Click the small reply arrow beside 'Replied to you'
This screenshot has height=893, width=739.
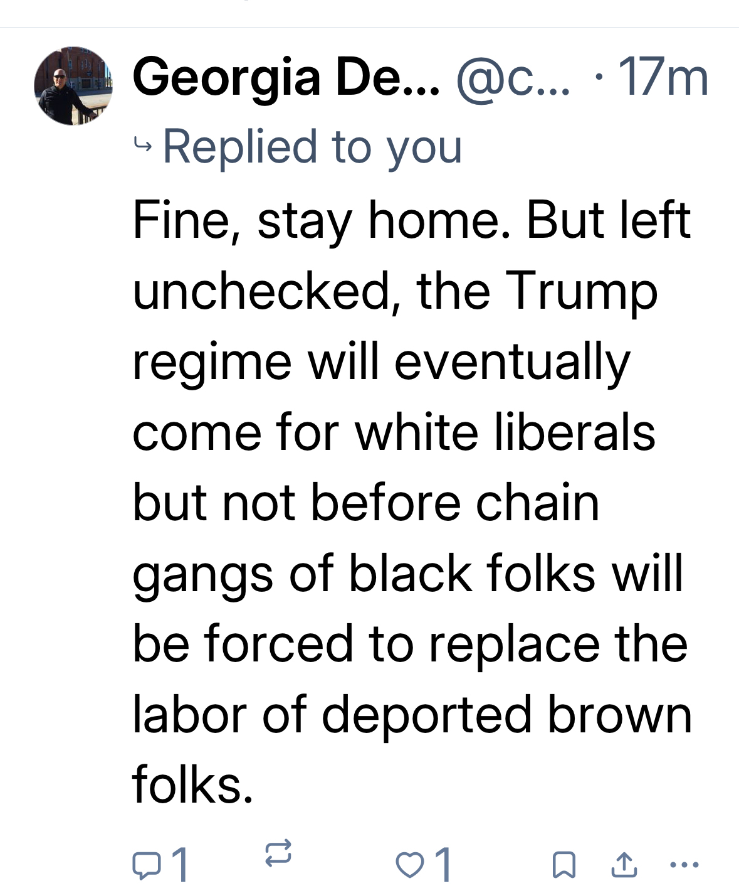[143, 147]
